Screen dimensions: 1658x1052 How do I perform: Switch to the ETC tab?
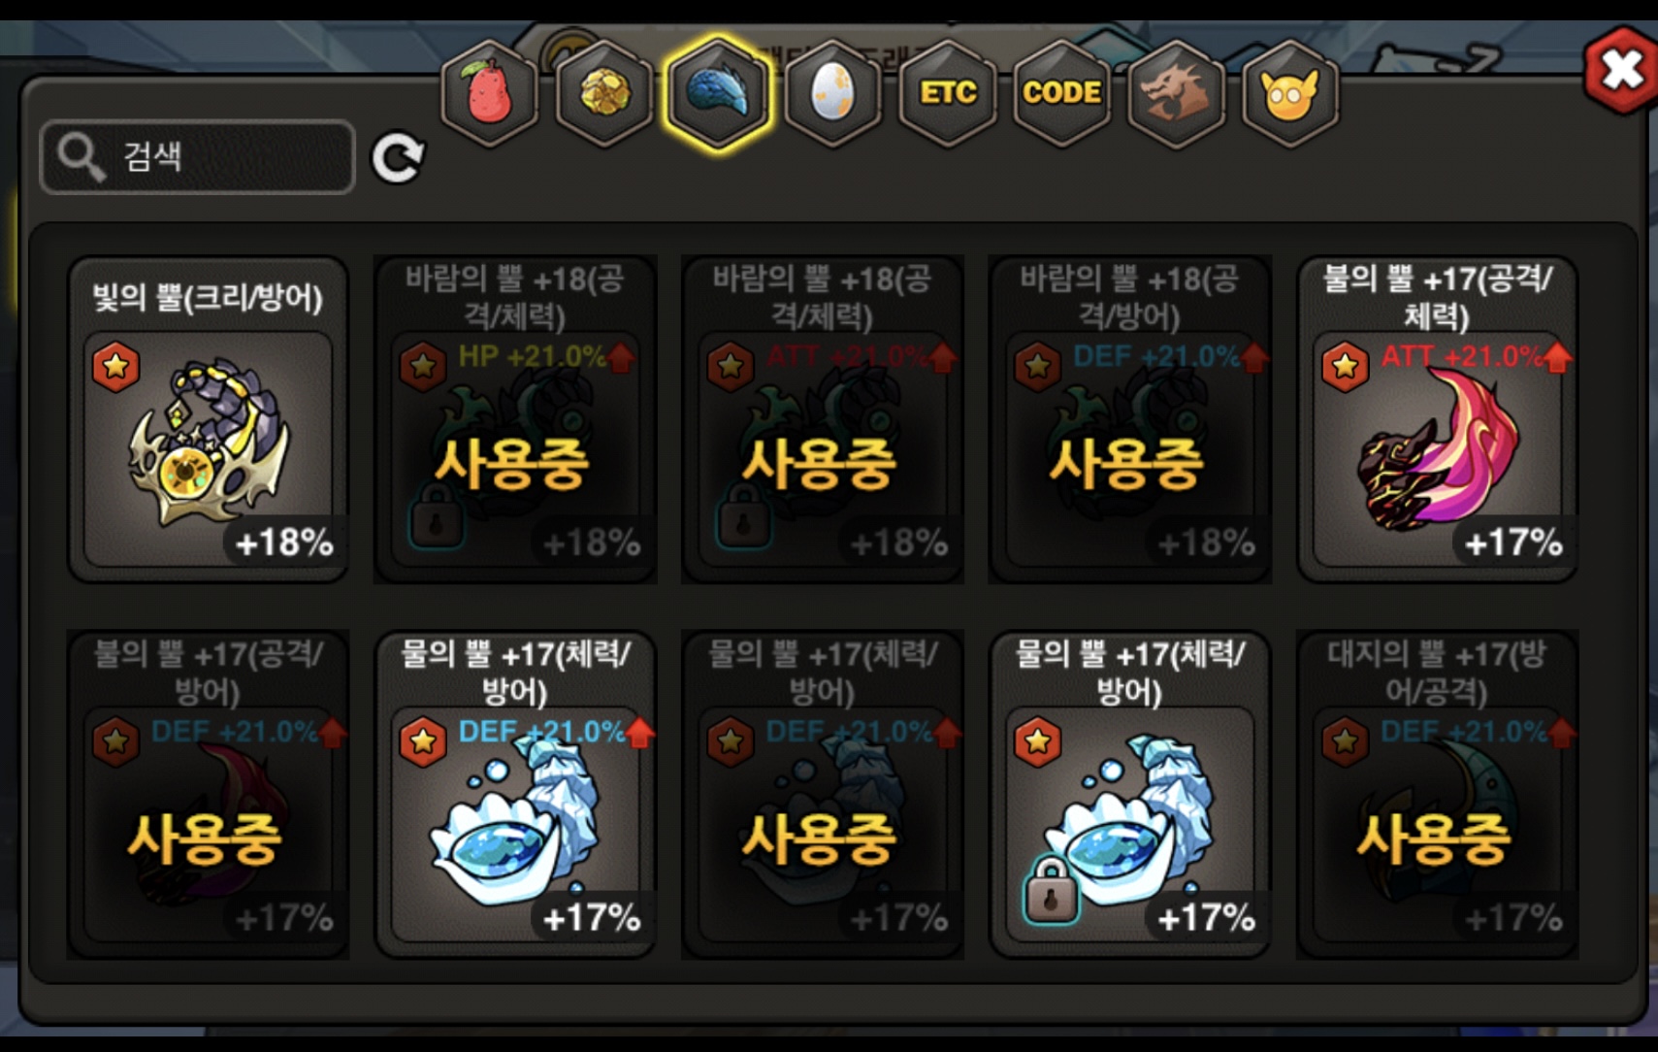click(x=948, y=93)
